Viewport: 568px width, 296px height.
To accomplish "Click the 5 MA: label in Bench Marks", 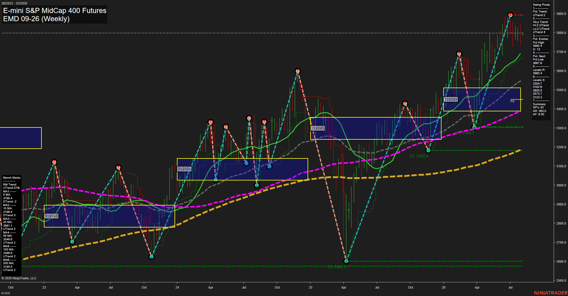I will [x=7, y=195].
